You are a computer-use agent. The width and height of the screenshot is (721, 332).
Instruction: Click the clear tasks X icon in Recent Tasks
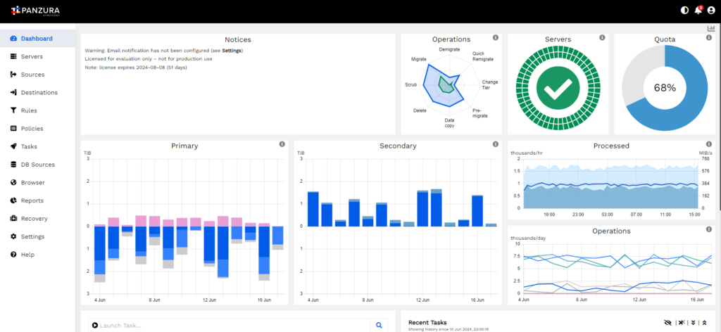pos(682,323)
